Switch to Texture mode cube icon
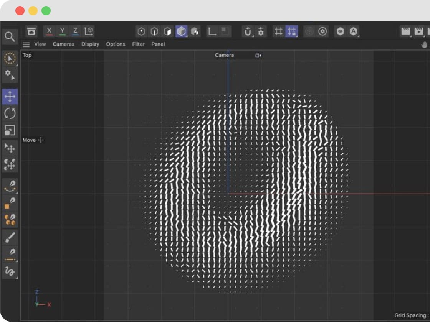 click(194, 31)
